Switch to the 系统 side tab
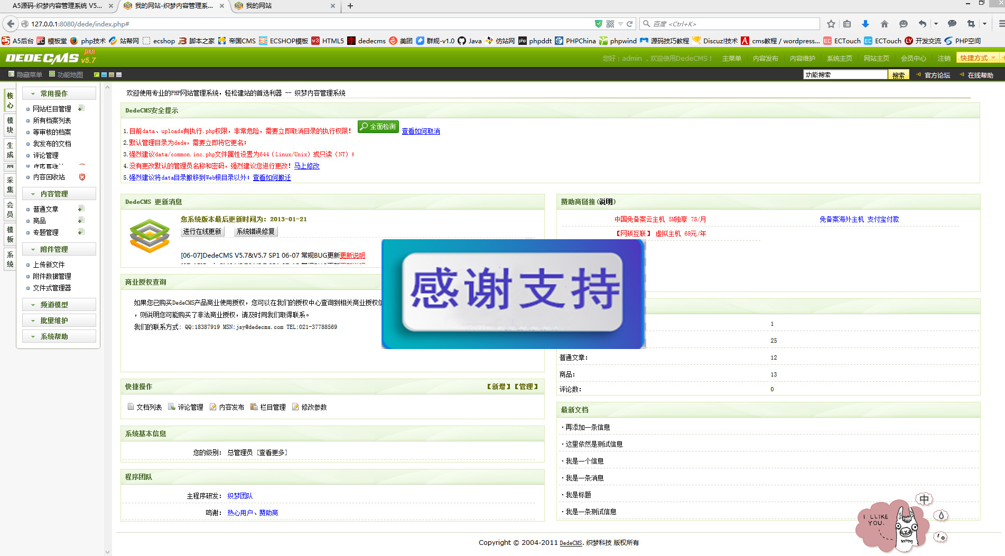Viewport: 1005px width, 556px height. [10, 259]
